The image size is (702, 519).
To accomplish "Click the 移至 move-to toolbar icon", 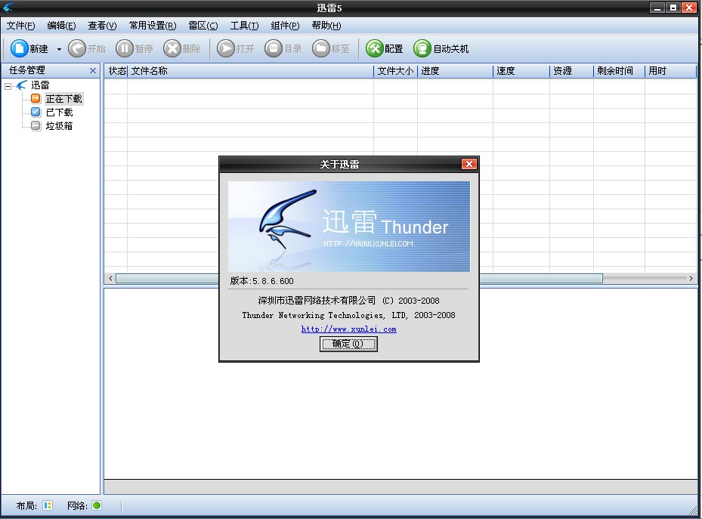I will (320, 48).
